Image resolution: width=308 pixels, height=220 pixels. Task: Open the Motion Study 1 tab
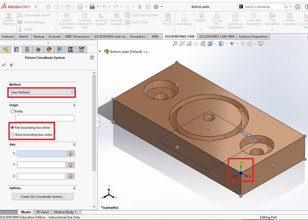[x=65, y=212]
